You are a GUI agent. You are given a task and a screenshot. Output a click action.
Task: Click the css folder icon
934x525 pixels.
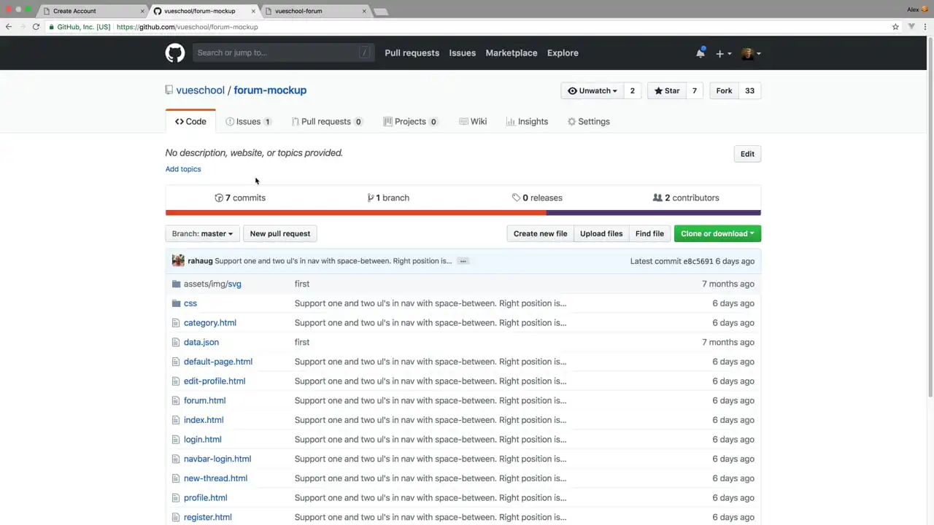pos(176,303)
